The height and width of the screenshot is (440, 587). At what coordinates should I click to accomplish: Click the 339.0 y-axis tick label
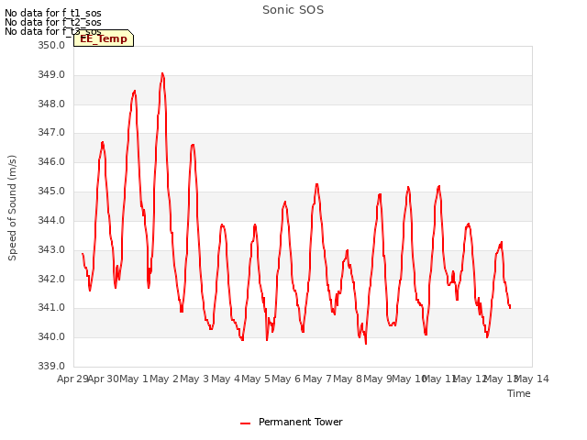(51, 366)
